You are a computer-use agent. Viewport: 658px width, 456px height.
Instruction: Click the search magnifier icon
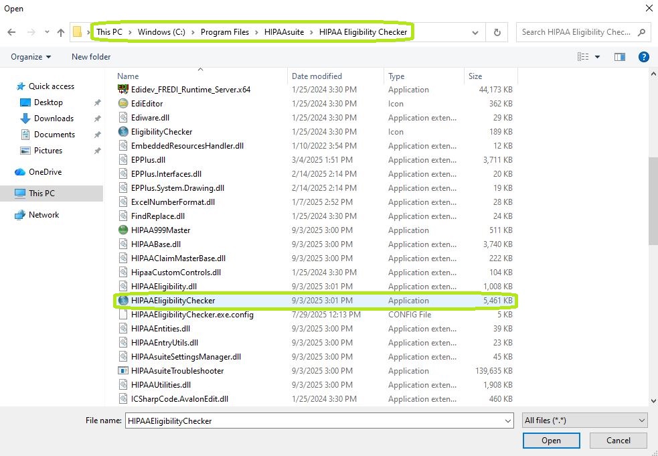click(641, 32)
